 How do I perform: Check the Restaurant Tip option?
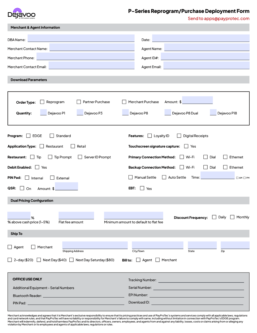pyautogui.click(x=32, y=157)
